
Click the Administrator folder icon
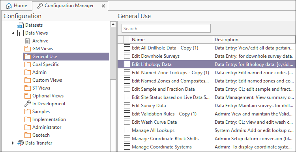[x=28, y=127]
